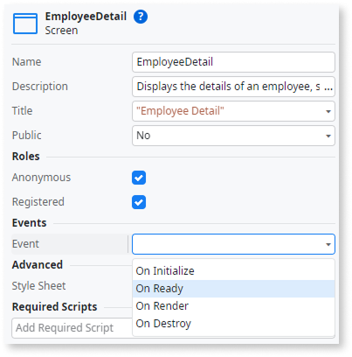
Task: Click the Description label
Action: pos(40,87)
